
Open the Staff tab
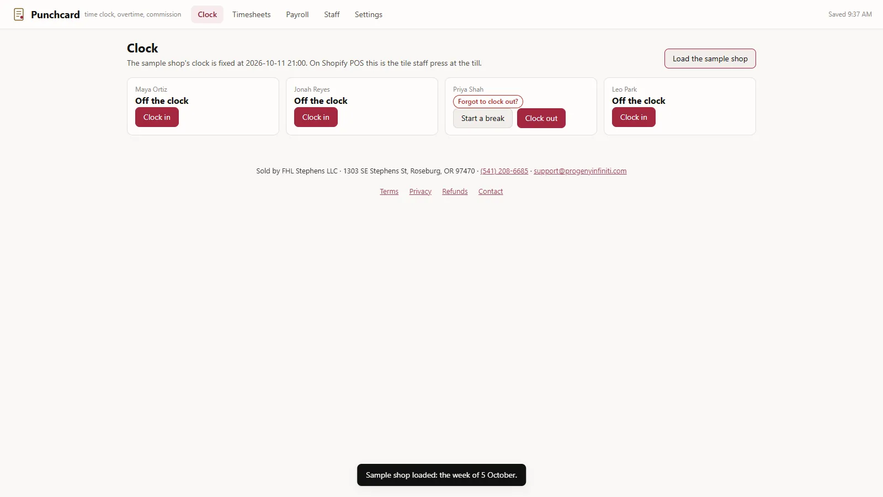click(x=332, y=14)
